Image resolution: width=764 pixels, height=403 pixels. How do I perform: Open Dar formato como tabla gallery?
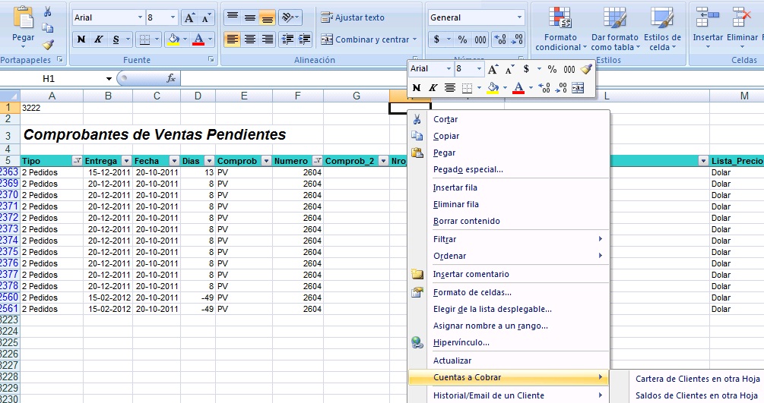(x=615, y=29)
